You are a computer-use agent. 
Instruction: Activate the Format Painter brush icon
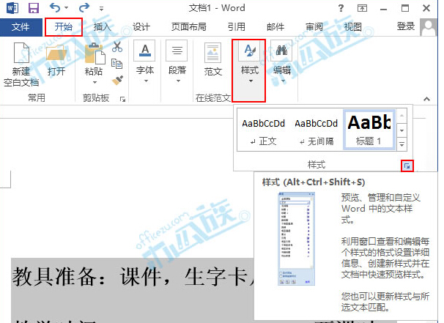[117, 80]
